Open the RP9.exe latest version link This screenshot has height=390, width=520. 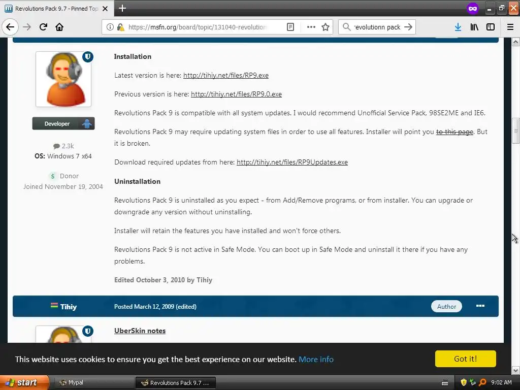coord(226,75)
